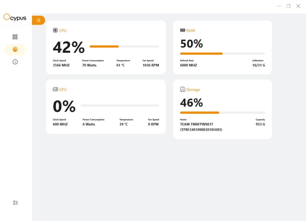The image size is (306, 221).
Task: Toggle the orange sidebar menu button
Action: [39, 20]
